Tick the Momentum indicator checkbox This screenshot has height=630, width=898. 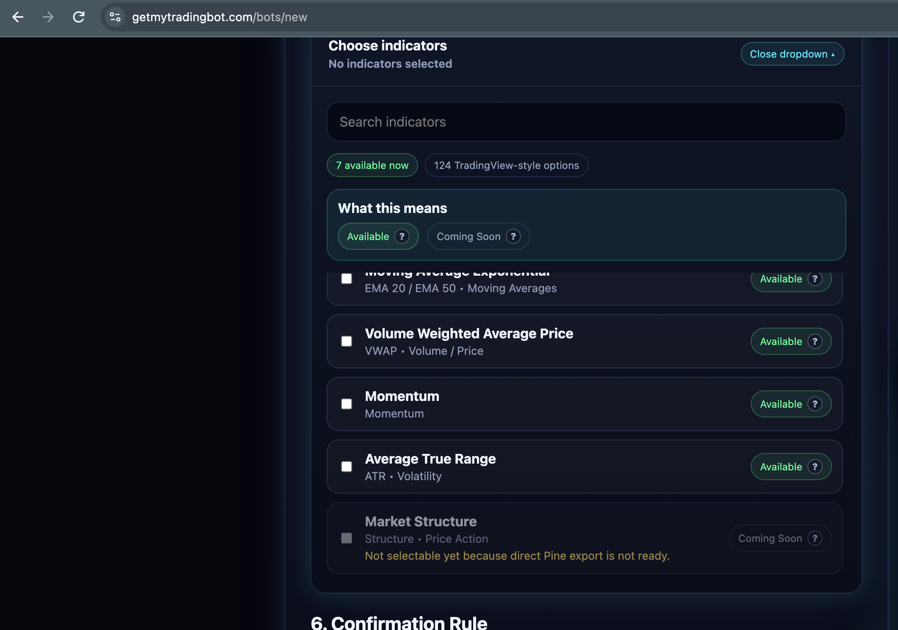(x=347, y=404)
